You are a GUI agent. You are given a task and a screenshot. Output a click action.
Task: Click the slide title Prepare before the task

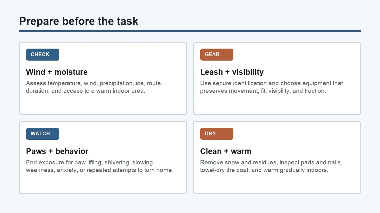click(x=79, y=21)
